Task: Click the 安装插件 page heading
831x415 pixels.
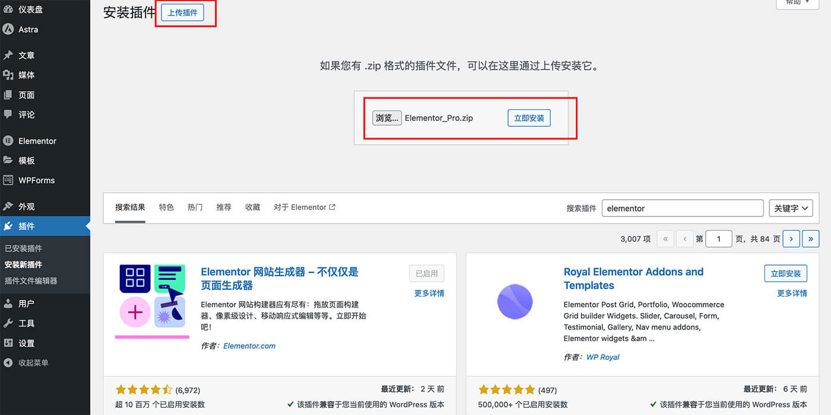Action: (x=129, y=12)
